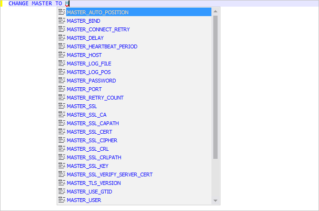Choose the MASTER_SSL_CRL entry
The height and width of the screenshot is (211, 319).
134,149
